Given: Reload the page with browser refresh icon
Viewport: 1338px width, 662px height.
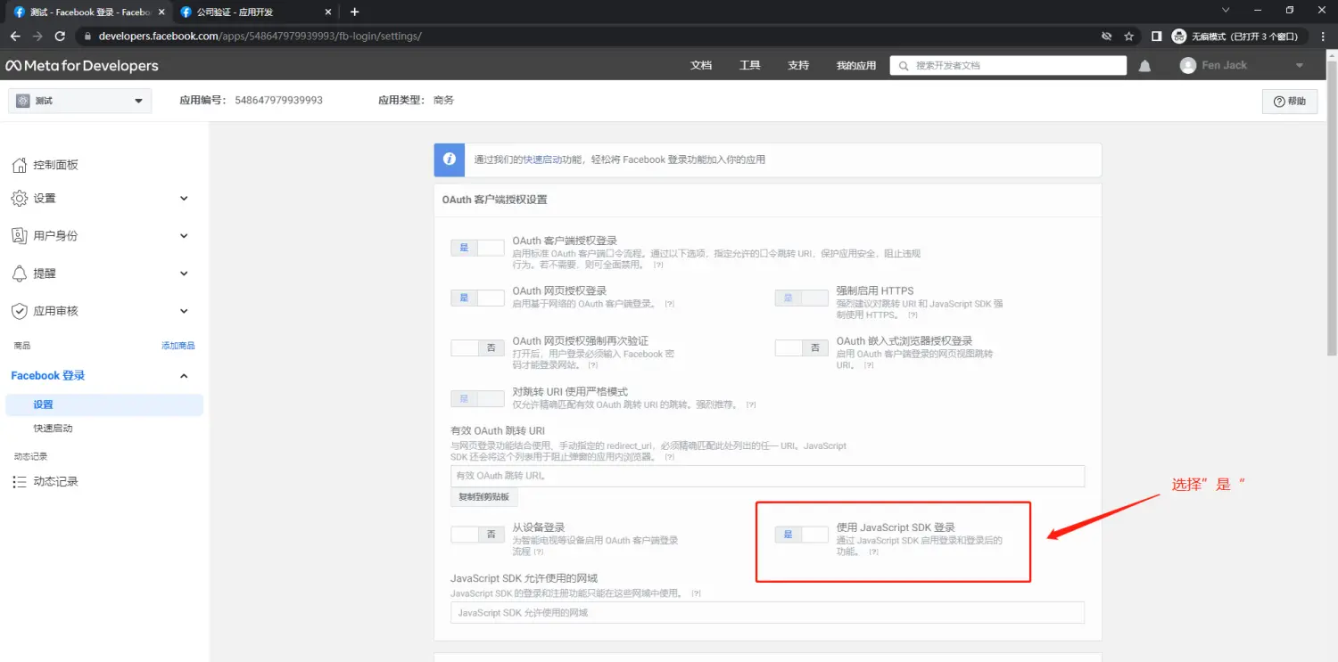Looking at the screenshot, I should (60, 37).
